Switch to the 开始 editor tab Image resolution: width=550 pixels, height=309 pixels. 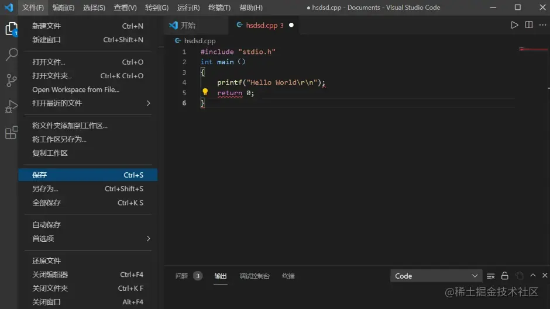pos(196,25)
